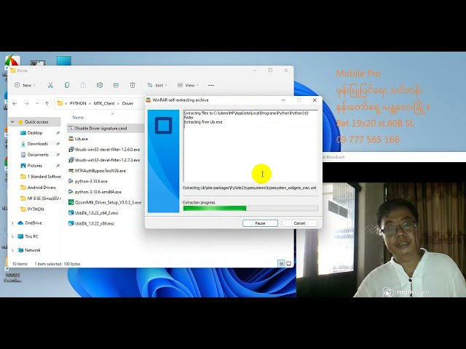466x349 pixels.
Task: Click Pause in WinRAR extraction dialog
Action: tap(260, 223)
